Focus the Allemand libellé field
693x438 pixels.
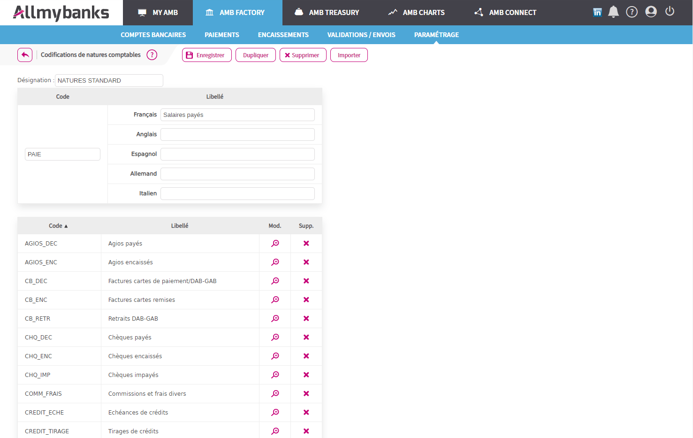pyautogui.click(x=237, y=174)
